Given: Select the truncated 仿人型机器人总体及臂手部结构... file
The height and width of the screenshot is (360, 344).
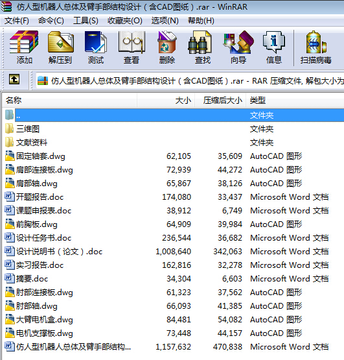Looking at the screenshot, I should click(73, 346).
